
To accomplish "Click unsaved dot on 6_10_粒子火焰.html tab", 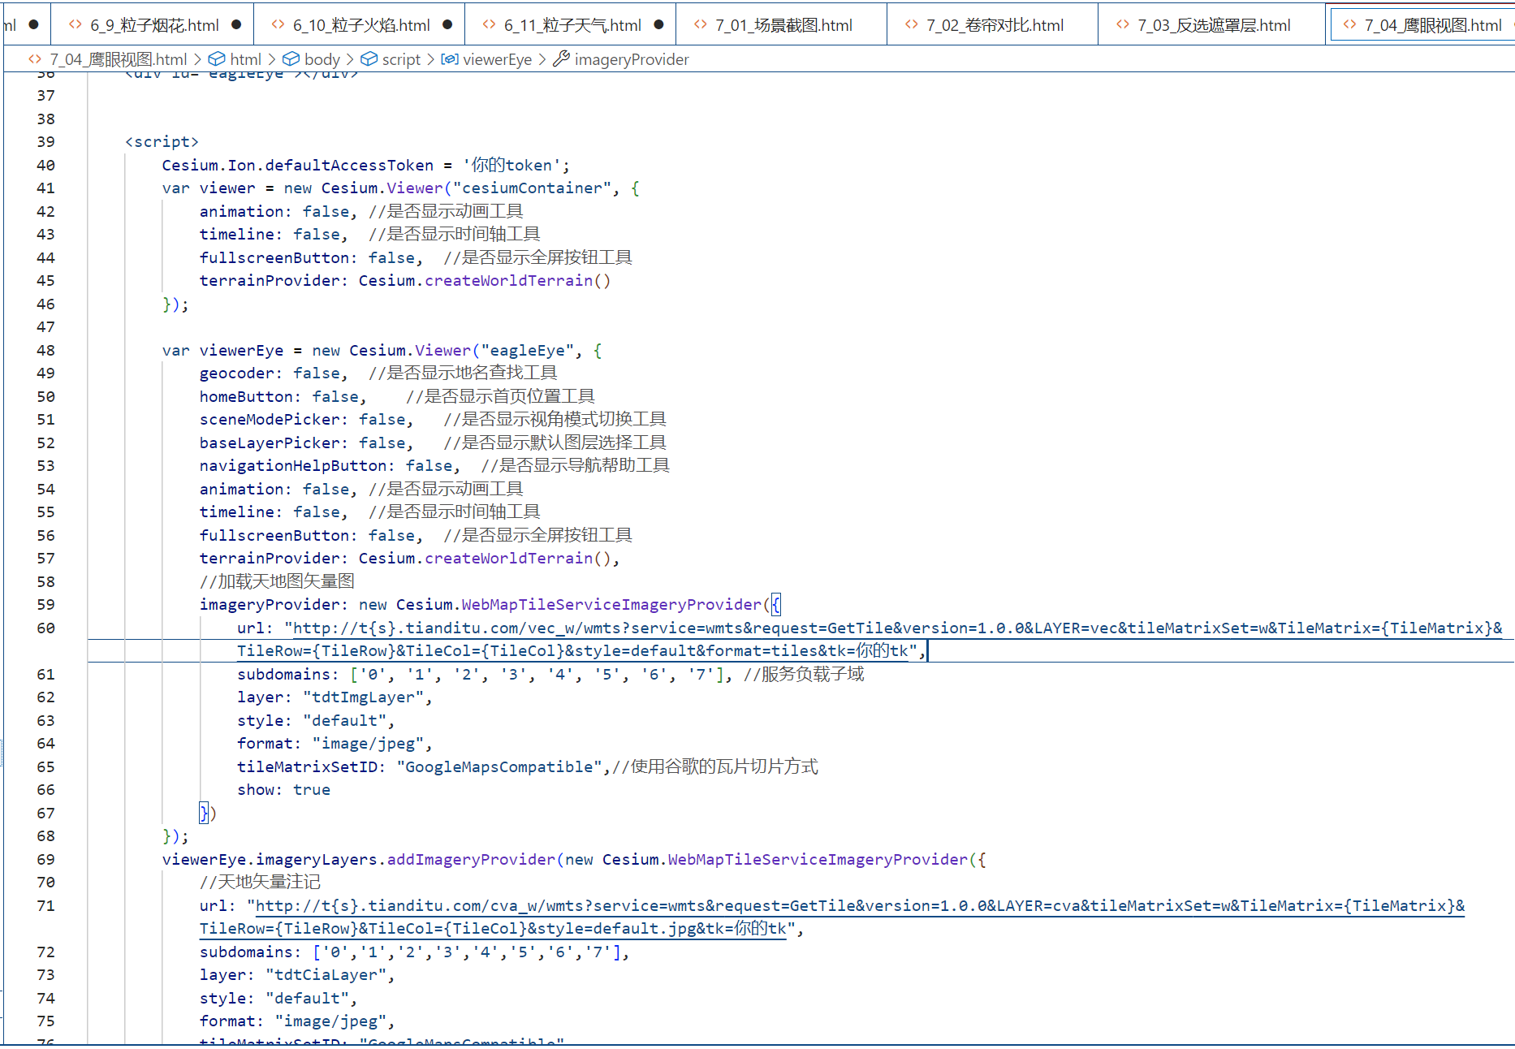I will point(447,24).
